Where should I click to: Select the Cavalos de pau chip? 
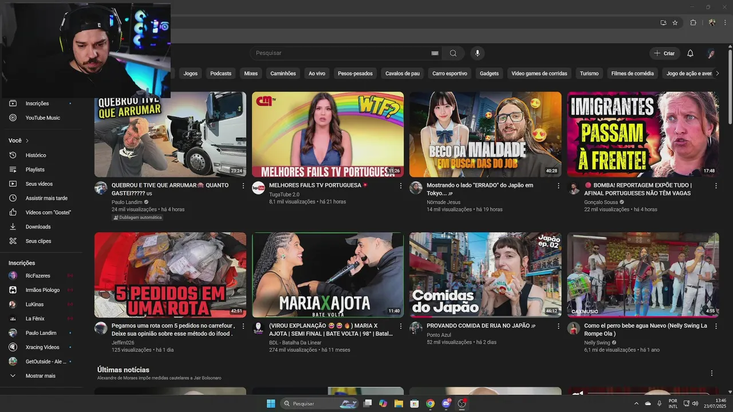pyautogui.click(x=403, y=73)
